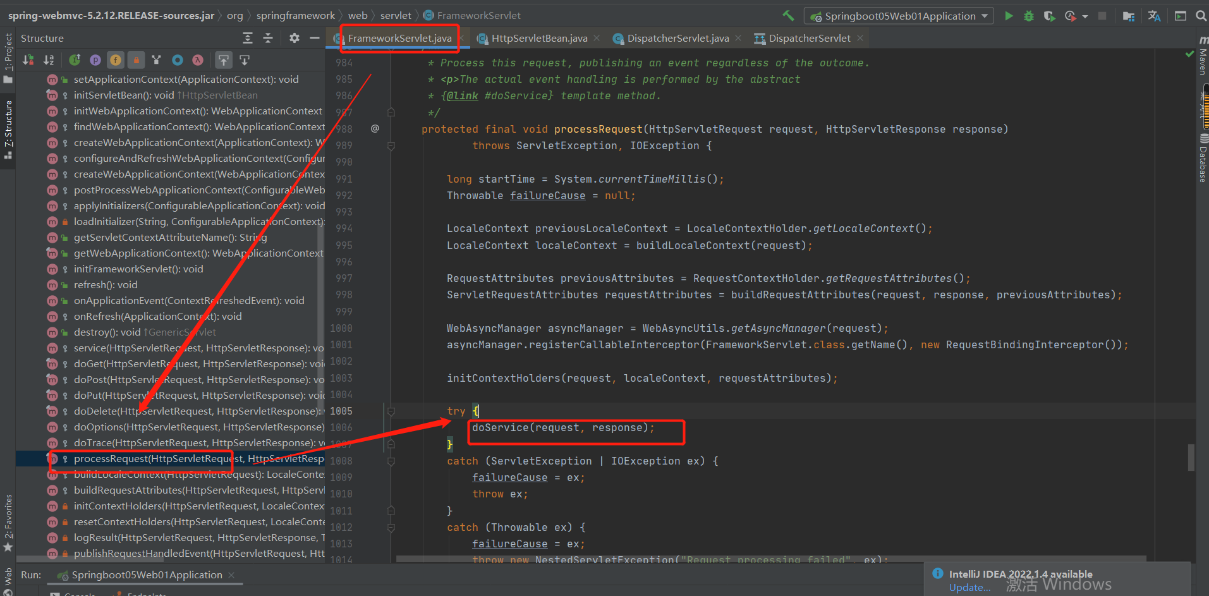
Task: Toggle Show non-public lock icon
Action: pyautogui.click(x=136, y=60)
